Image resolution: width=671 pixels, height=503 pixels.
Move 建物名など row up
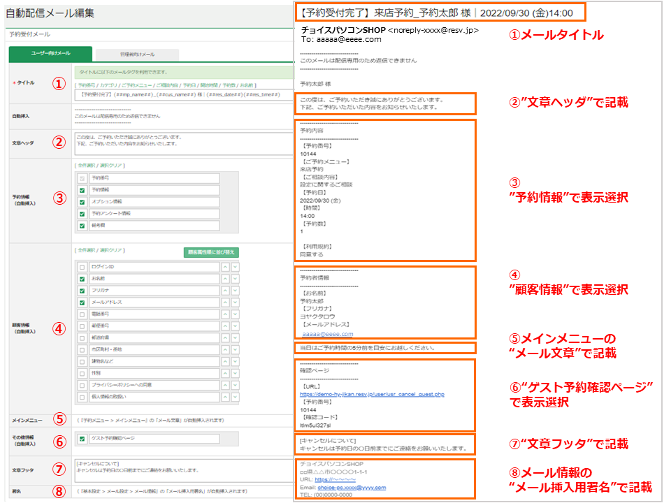(226, 362)
